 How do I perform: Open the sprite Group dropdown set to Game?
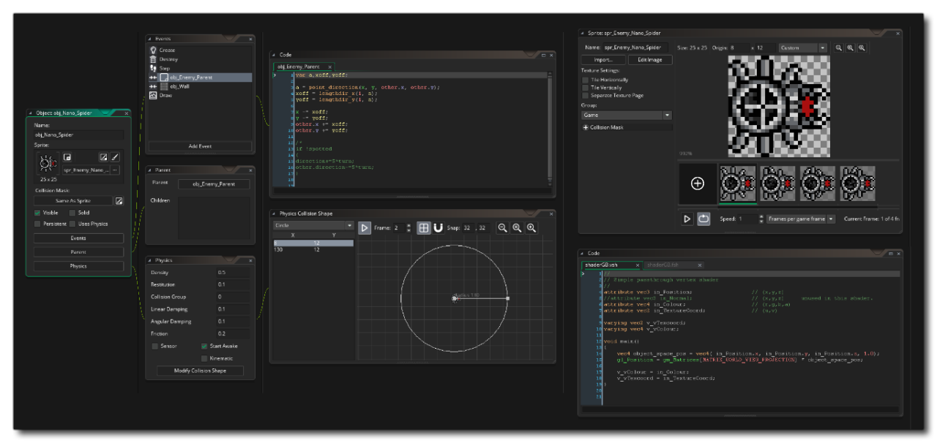tap(626, 115)
